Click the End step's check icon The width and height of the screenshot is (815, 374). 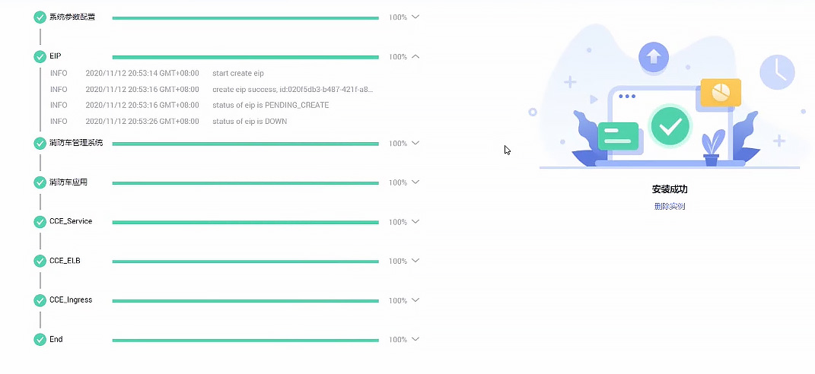[x=40, y=340]
